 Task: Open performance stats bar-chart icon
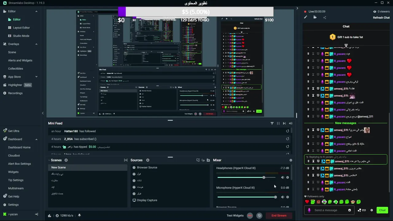point(49,215)
